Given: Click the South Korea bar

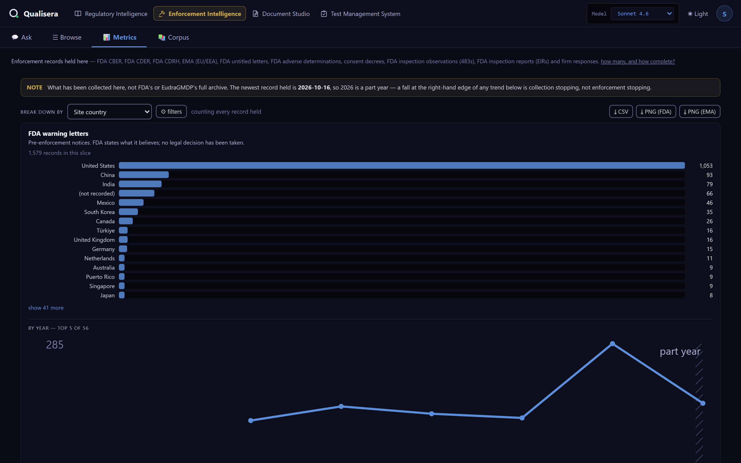Looking at the screenshot, I should [x=128, y=212].
